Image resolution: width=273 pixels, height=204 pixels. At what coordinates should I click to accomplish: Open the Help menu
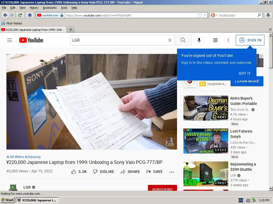coord(74,8)
